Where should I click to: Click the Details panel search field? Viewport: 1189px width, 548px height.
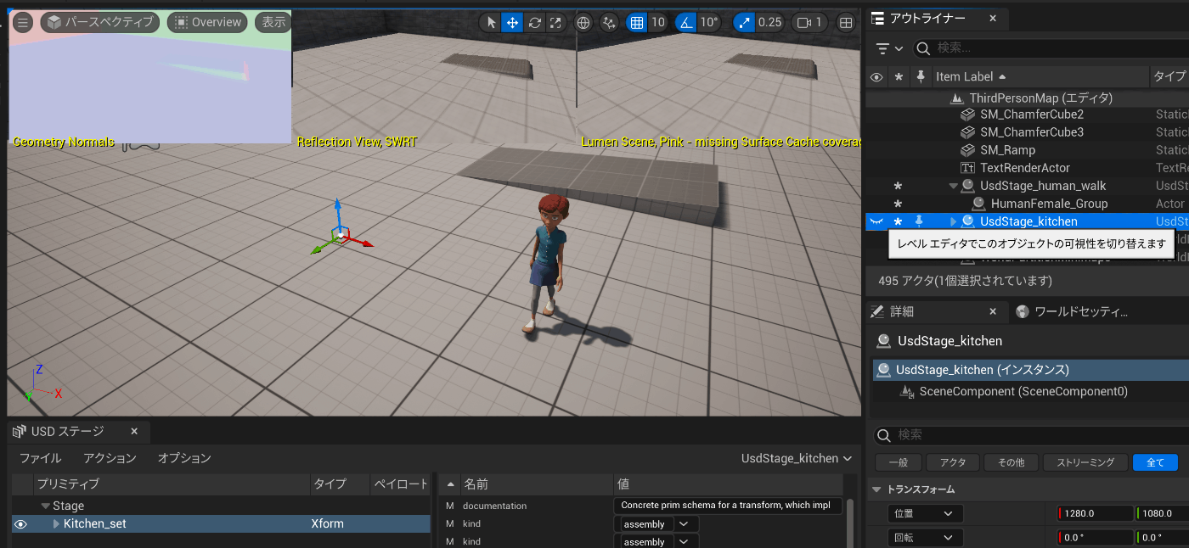pos(1031,434)
